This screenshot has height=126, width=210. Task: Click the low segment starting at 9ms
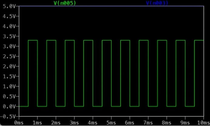pos(190,106)
